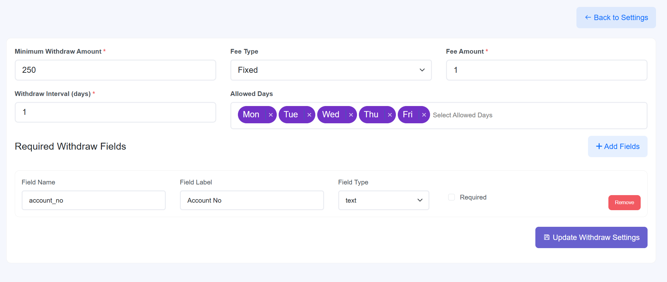Viewport: 667px width, 282px height.
Task: Select the Withdraw Interval days field
Action: click(115, 112)
